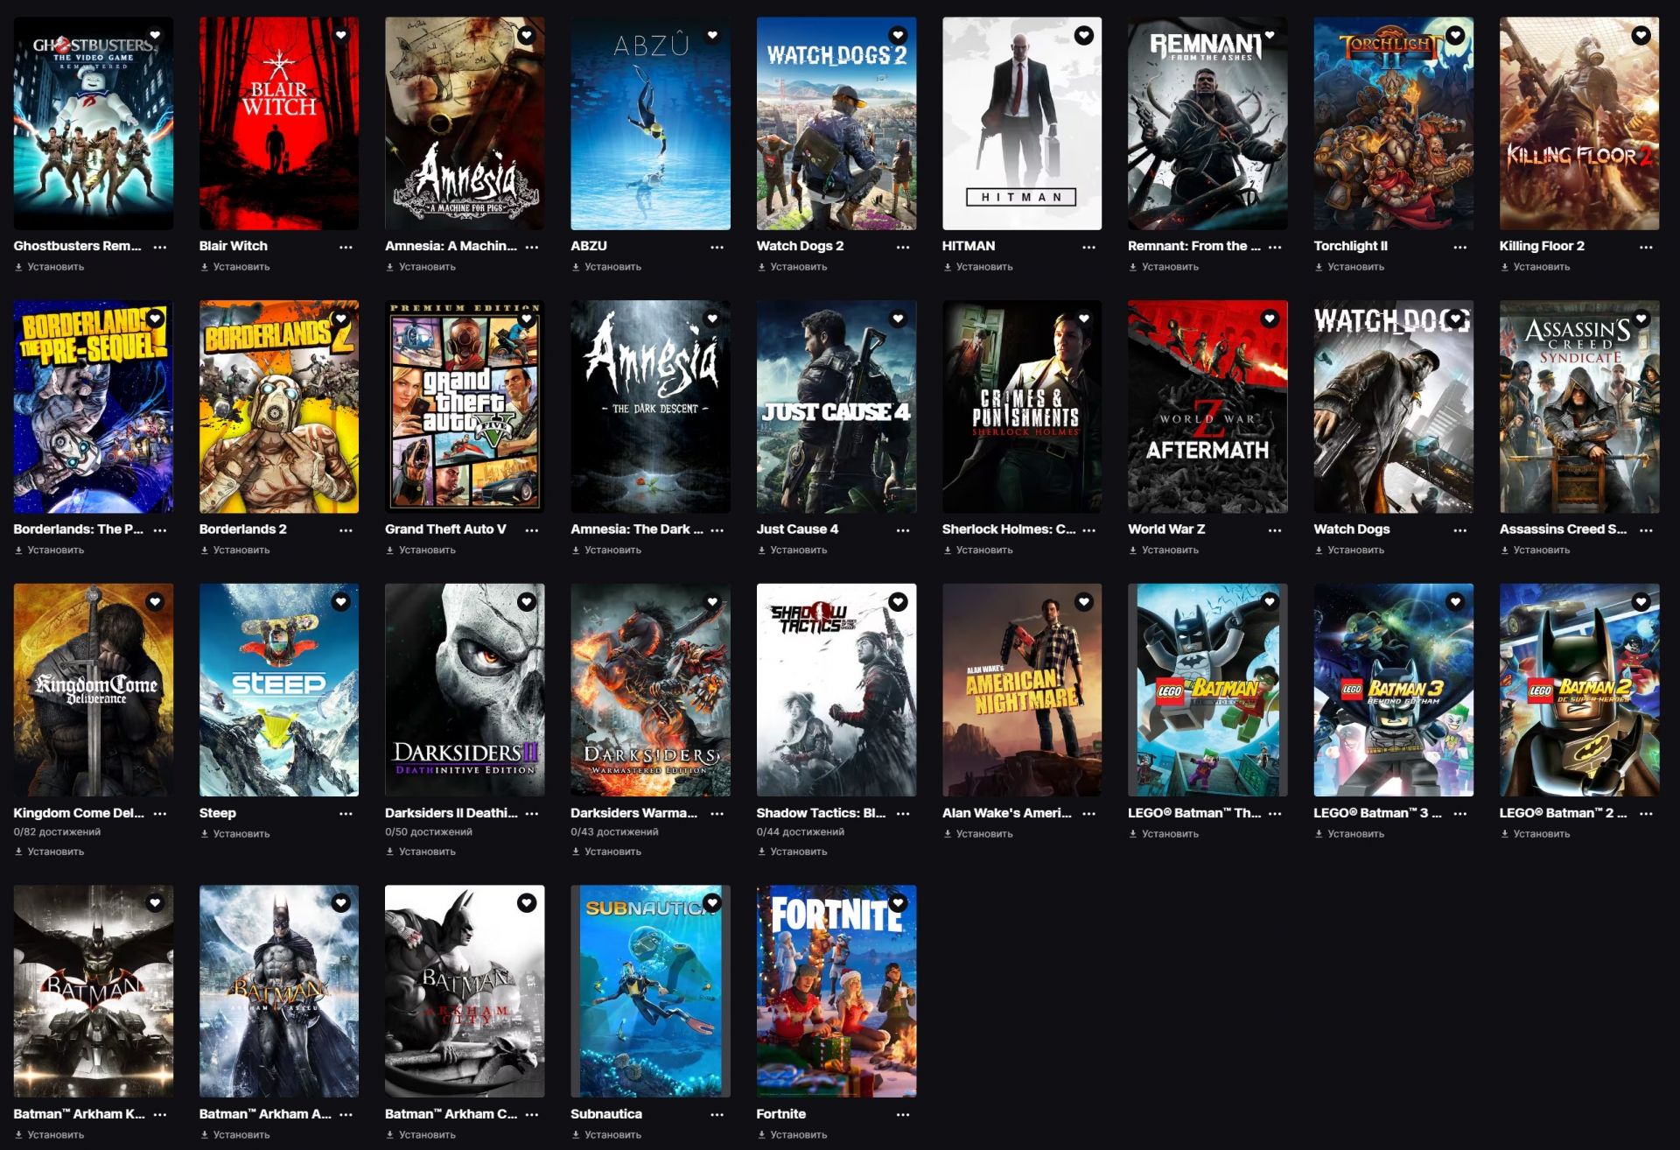Toggle favorite heart on HITMAN cover
1680x1150 pixels.
tap(1083, 35)
